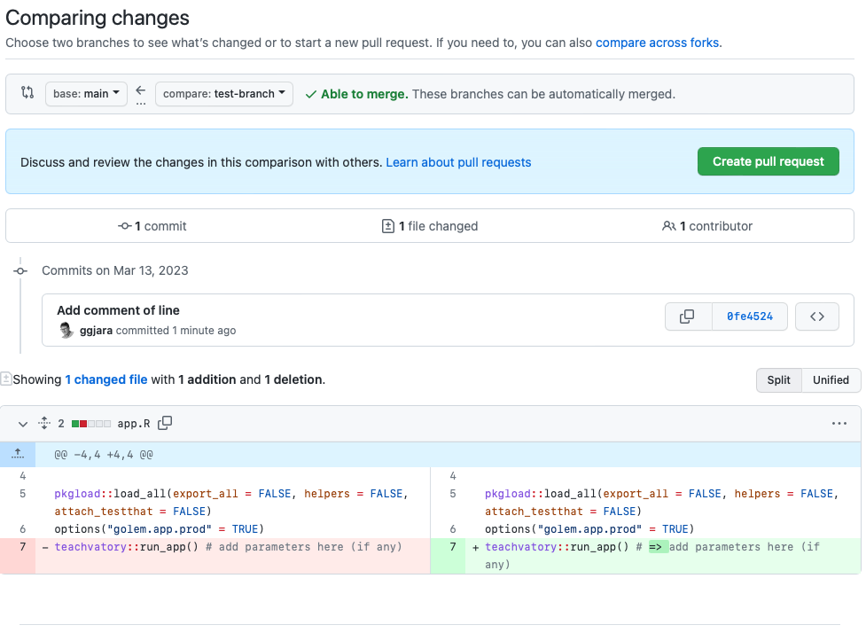Open Learn about pull requests link
Viewport: 866px width, 633px height.
(458, 162)
